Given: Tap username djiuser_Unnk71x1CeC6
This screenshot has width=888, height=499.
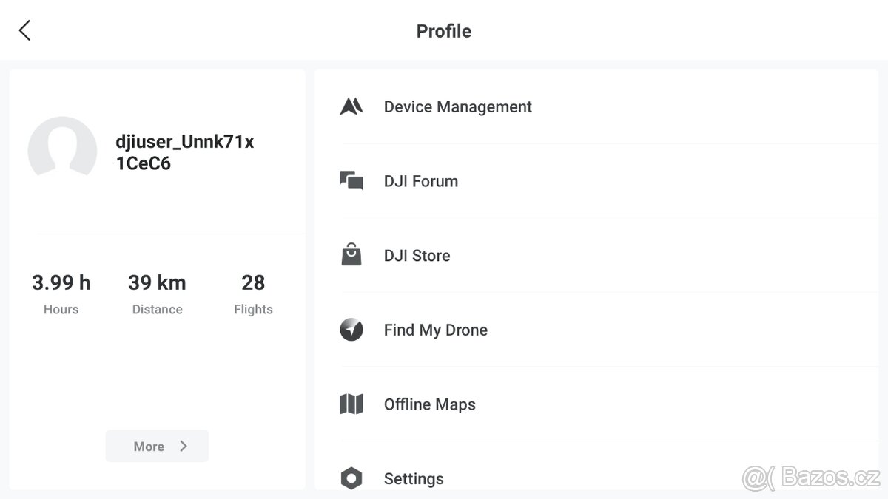Looking at the screenshot, I should coord(185,152).
